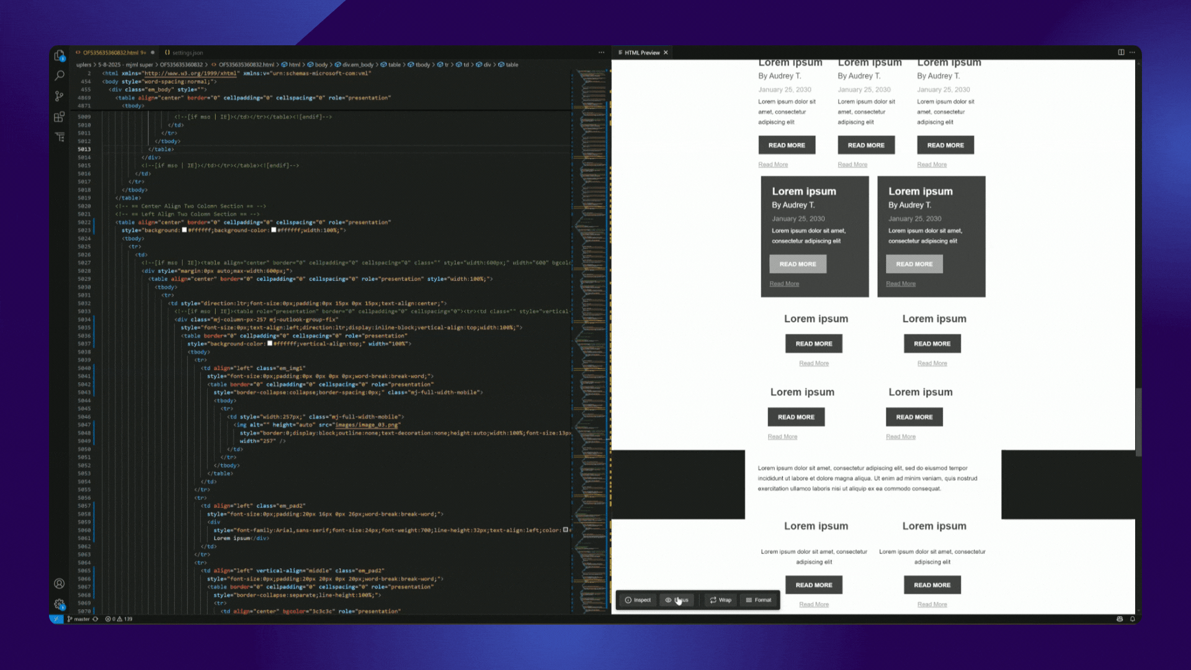The width and height of the screenshot is (1191, 670).
Task: Open the Manage settings gear icon
Action: [x=59, y=604]
